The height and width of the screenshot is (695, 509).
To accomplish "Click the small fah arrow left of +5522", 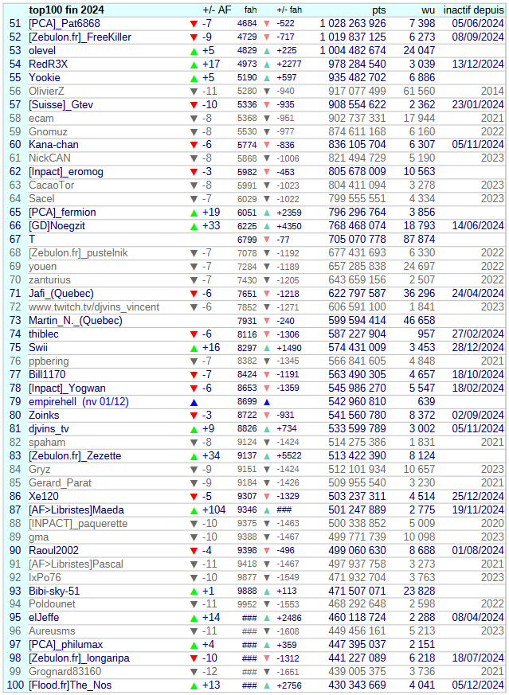I will (266, 456).
